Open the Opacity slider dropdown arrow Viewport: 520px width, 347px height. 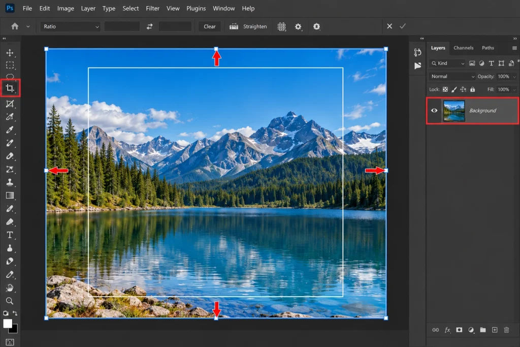pyautogui.click(x=514, y=77)
